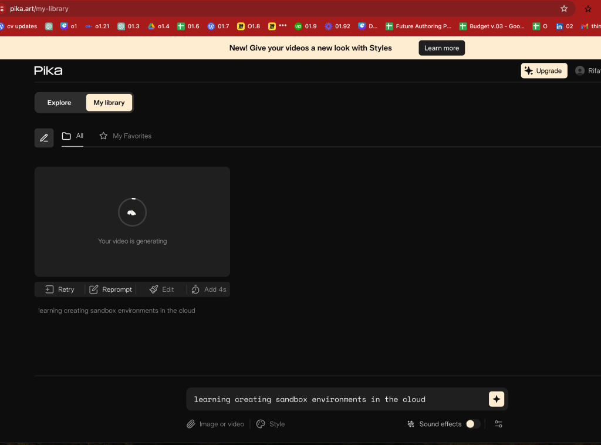Image resolution: width=601 pixels, height=445 pixels.
Task: Open the generating video thumbnail
Action: point(132,221)
